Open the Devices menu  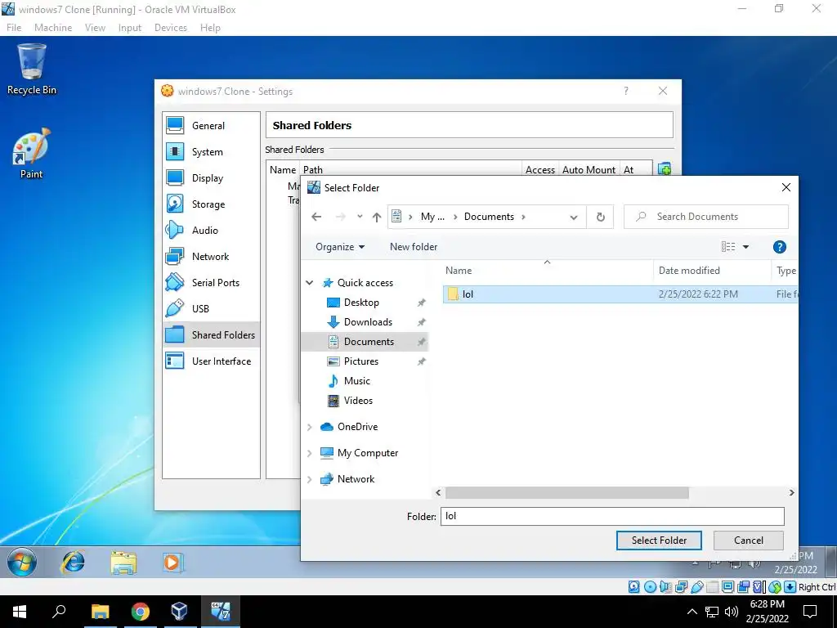point(171,28)
